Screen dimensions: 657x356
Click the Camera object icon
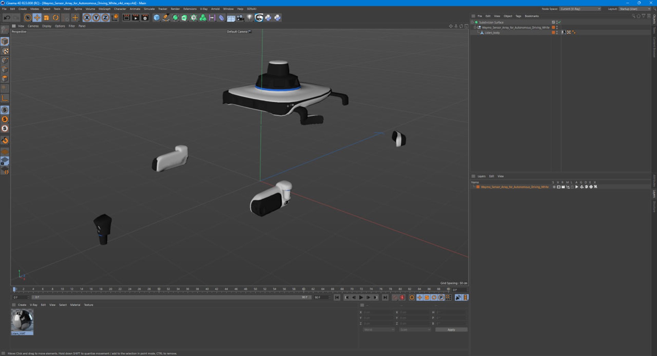240,18
